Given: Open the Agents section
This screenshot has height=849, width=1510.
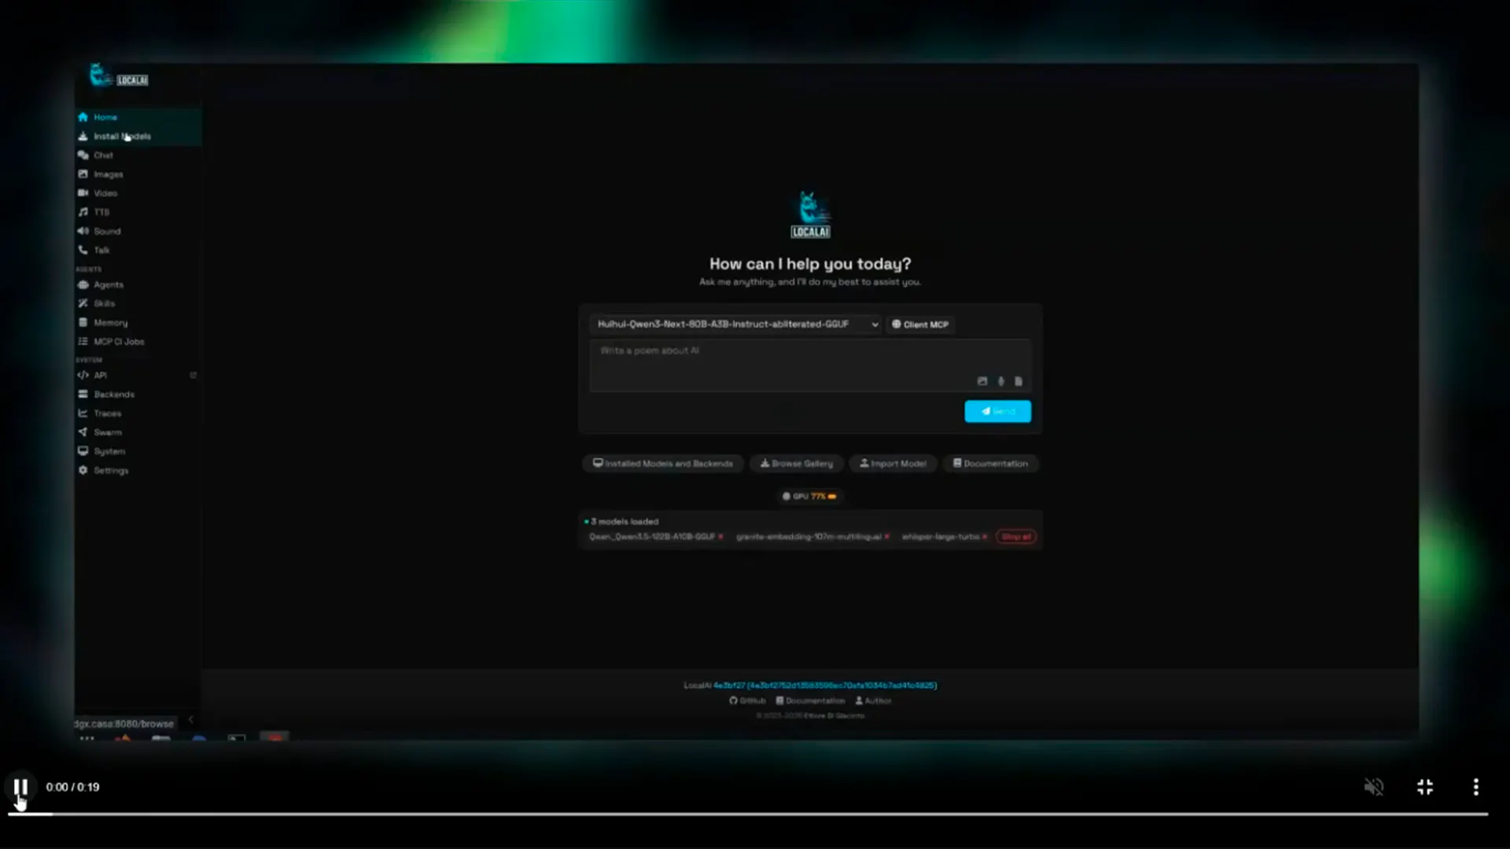Looking at the screenshot, I should 138,285.
